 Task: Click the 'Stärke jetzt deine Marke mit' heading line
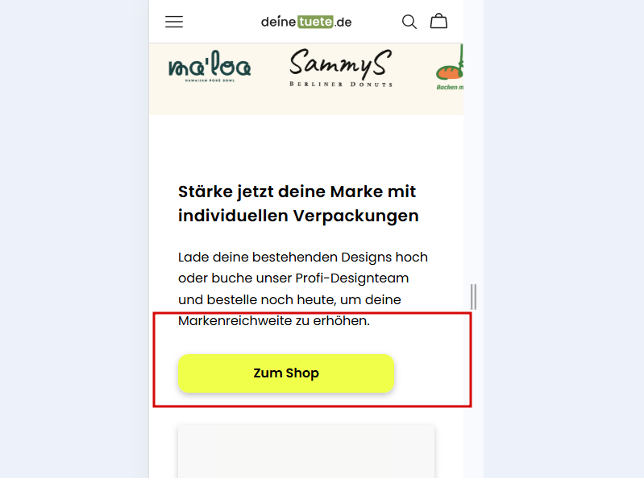pyautogui.click(x=297, y=192)
